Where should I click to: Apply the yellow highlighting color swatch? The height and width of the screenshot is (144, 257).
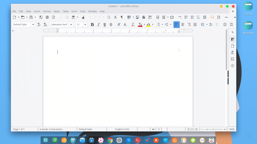pos(148,25)
